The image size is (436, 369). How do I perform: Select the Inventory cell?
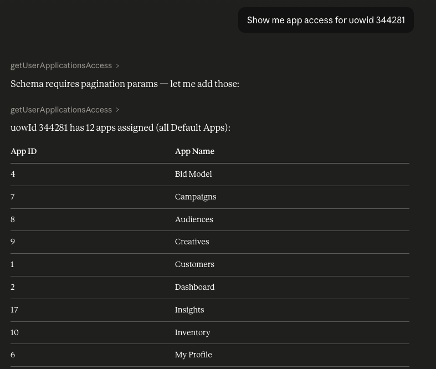(192, 332)
